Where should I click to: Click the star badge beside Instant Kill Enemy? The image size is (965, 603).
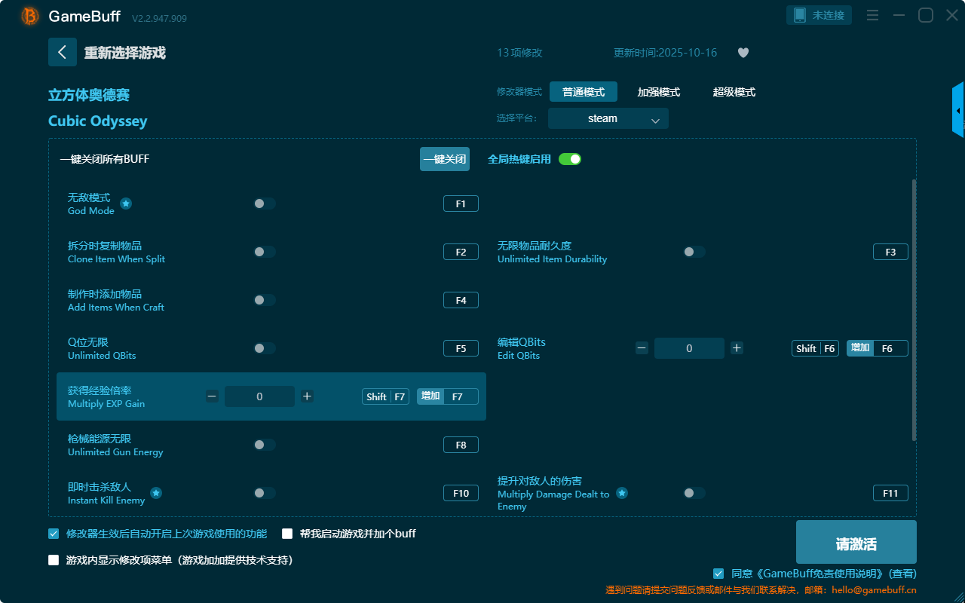point(156,493)
